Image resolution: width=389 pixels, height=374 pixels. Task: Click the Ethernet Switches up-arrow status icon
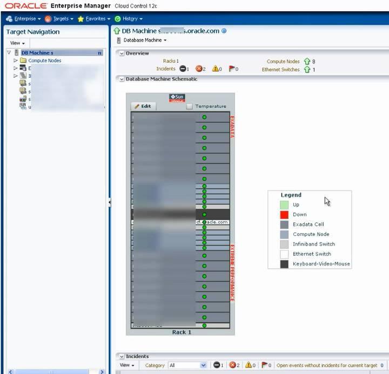[307, 70]
